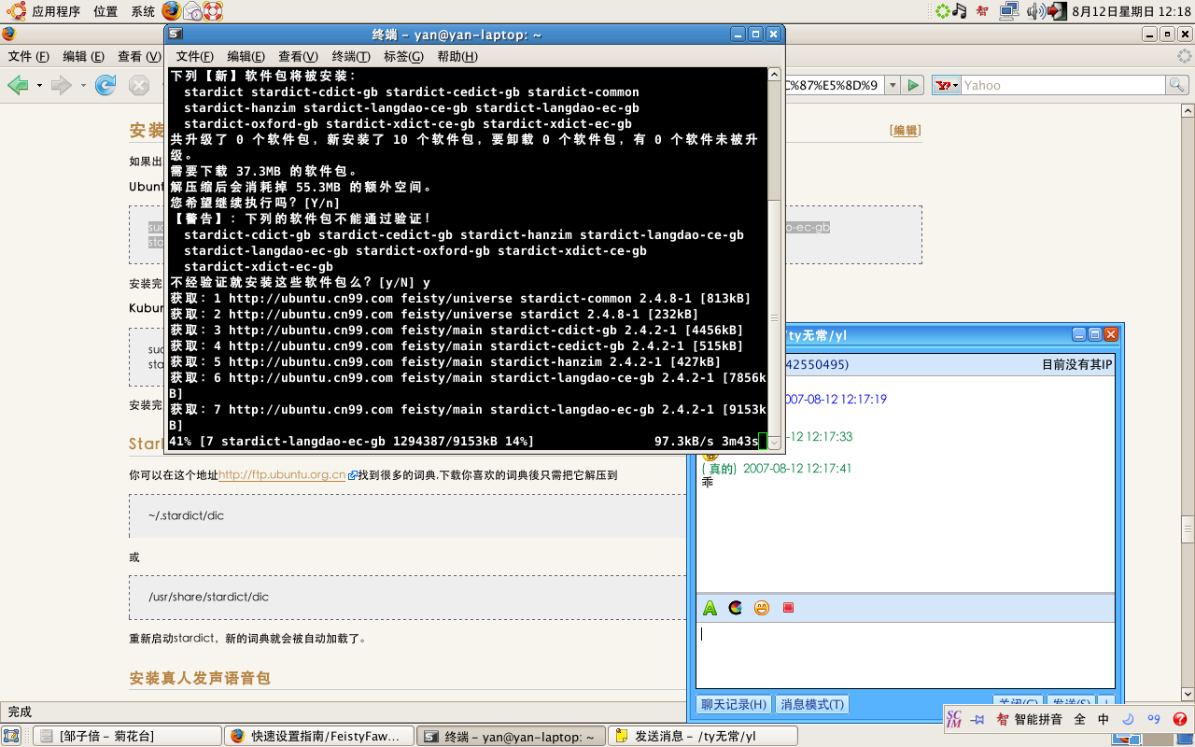
Task: Click the SCIM logo on input toolbar
Action: (x=954, y=719)
